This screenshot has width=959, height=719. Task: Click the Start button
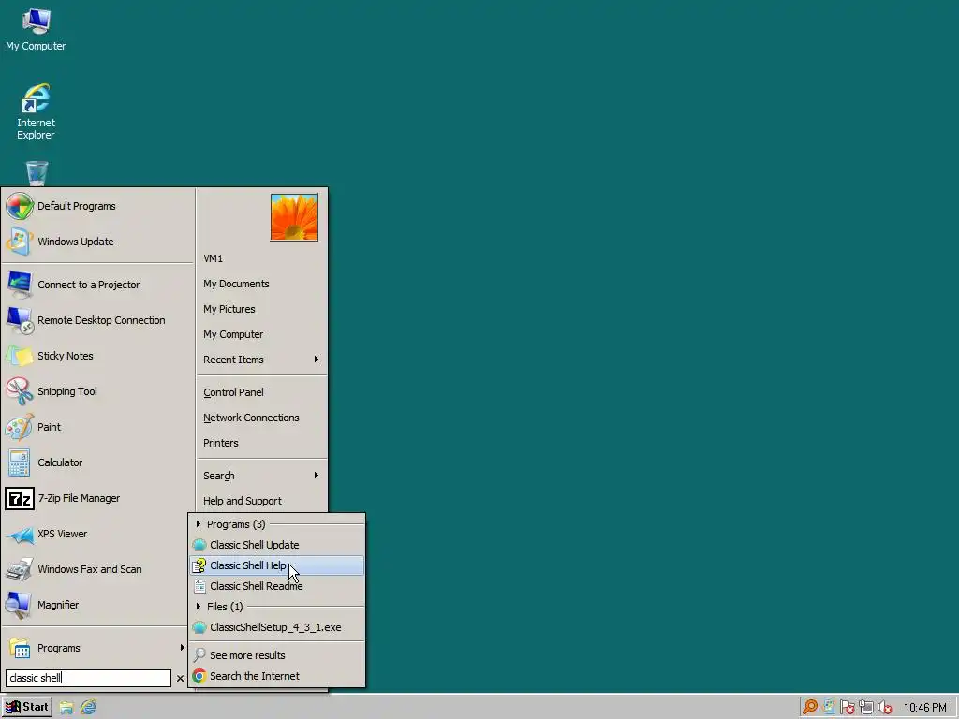click(27, 708)
